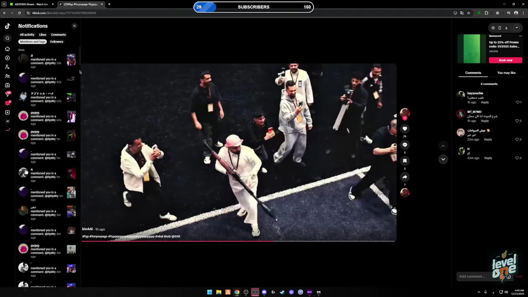Open the spinning sound disc avatar

coord(405,193)
